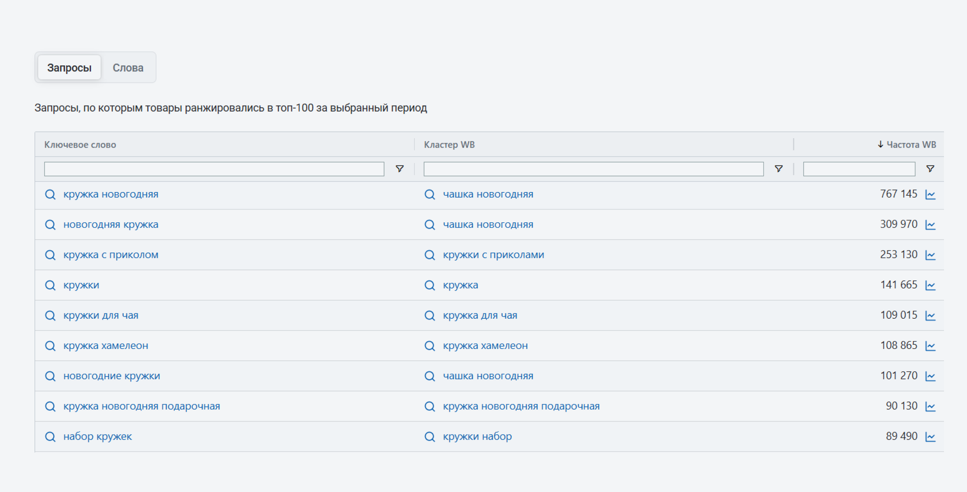
Task: Open filter options for Ключевое слово column
Action: 400,169
